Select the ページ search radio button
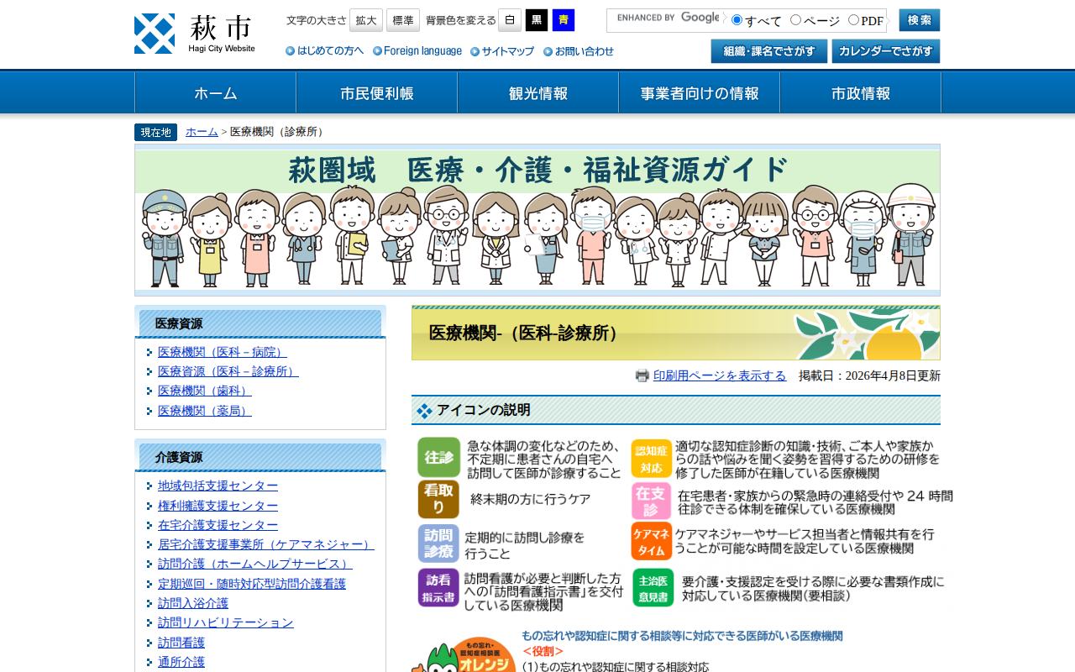Viewport: 1075px width, 672px height. tap(795, 19)
